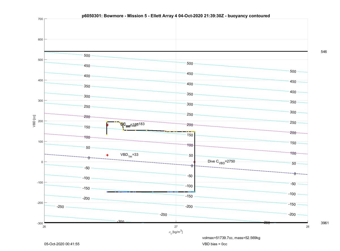Click the -300 contour label inside plot

point(121,222)
